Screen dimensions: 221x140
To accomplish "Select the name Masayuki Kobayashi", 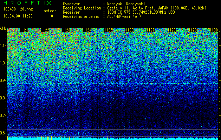I will [x=126, y=4].
